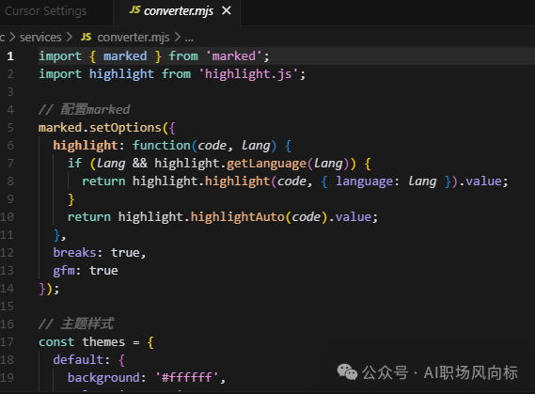Image resolution: width=535 pixels, height=394 pixels.
Task: Click the 'function' keyword on line 6
Action: coord(162,146)
